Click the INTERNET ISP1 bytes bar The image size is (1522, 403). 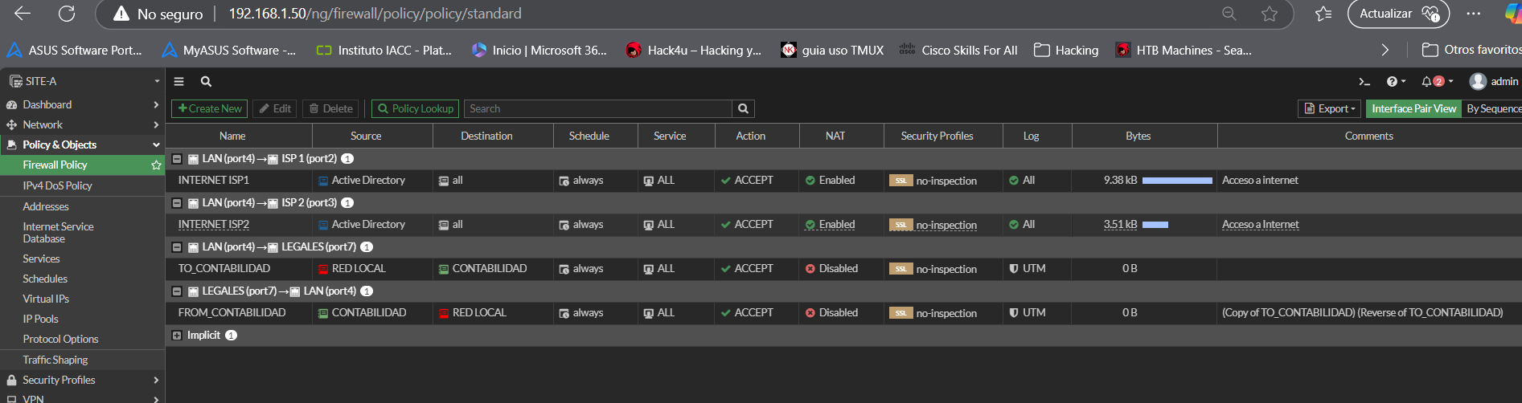(1176, 181)
